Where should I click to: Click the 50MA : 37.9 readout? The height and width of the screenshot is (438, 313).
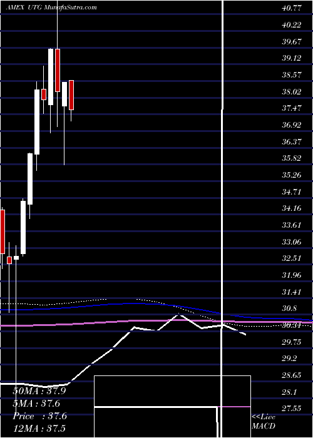tap(39, 391)
